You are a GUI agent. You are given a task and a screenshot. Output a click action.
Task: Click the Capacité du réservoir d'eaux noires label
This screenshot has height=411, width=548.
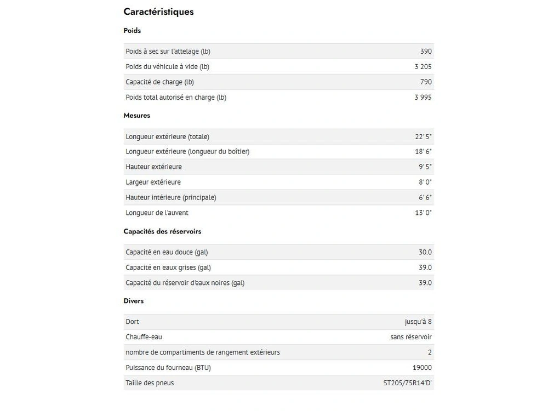tap(185, 283)
